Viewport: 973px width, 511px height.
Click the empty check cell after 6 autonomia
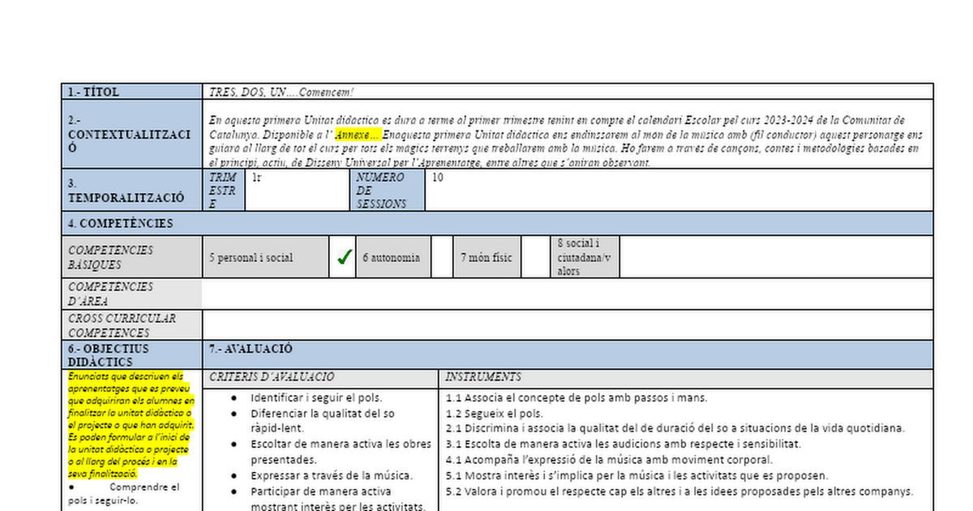[442, 257]
